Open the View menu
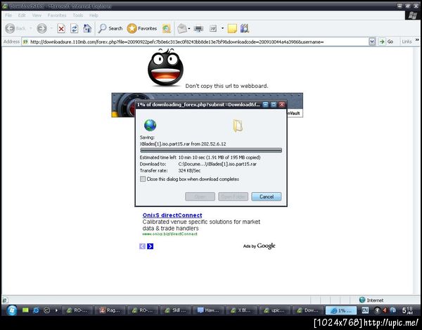422x330 pixels. pos(37,15)
